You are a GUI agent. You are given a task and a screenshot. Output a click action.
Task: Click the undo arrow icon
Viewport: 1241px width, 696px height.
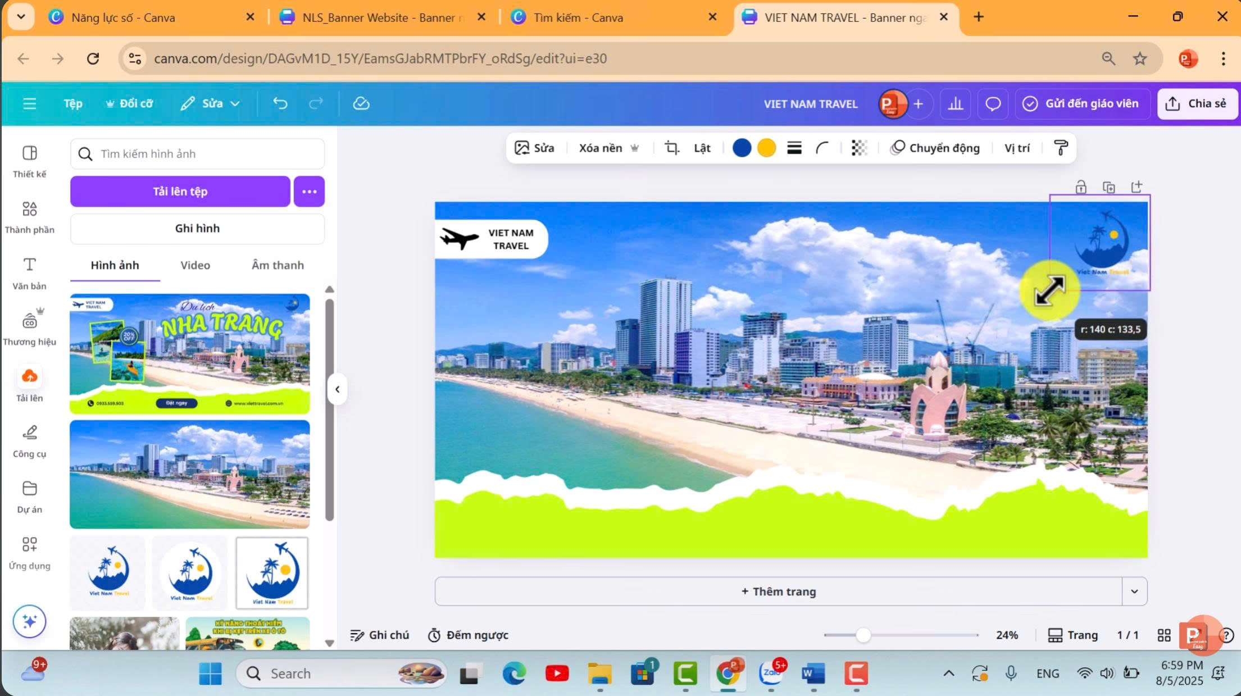280,103
